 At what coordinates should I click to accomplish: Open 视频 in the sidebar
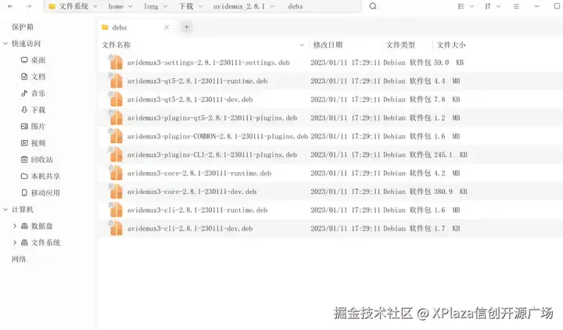pyautogui.click(x=33, y=143)
